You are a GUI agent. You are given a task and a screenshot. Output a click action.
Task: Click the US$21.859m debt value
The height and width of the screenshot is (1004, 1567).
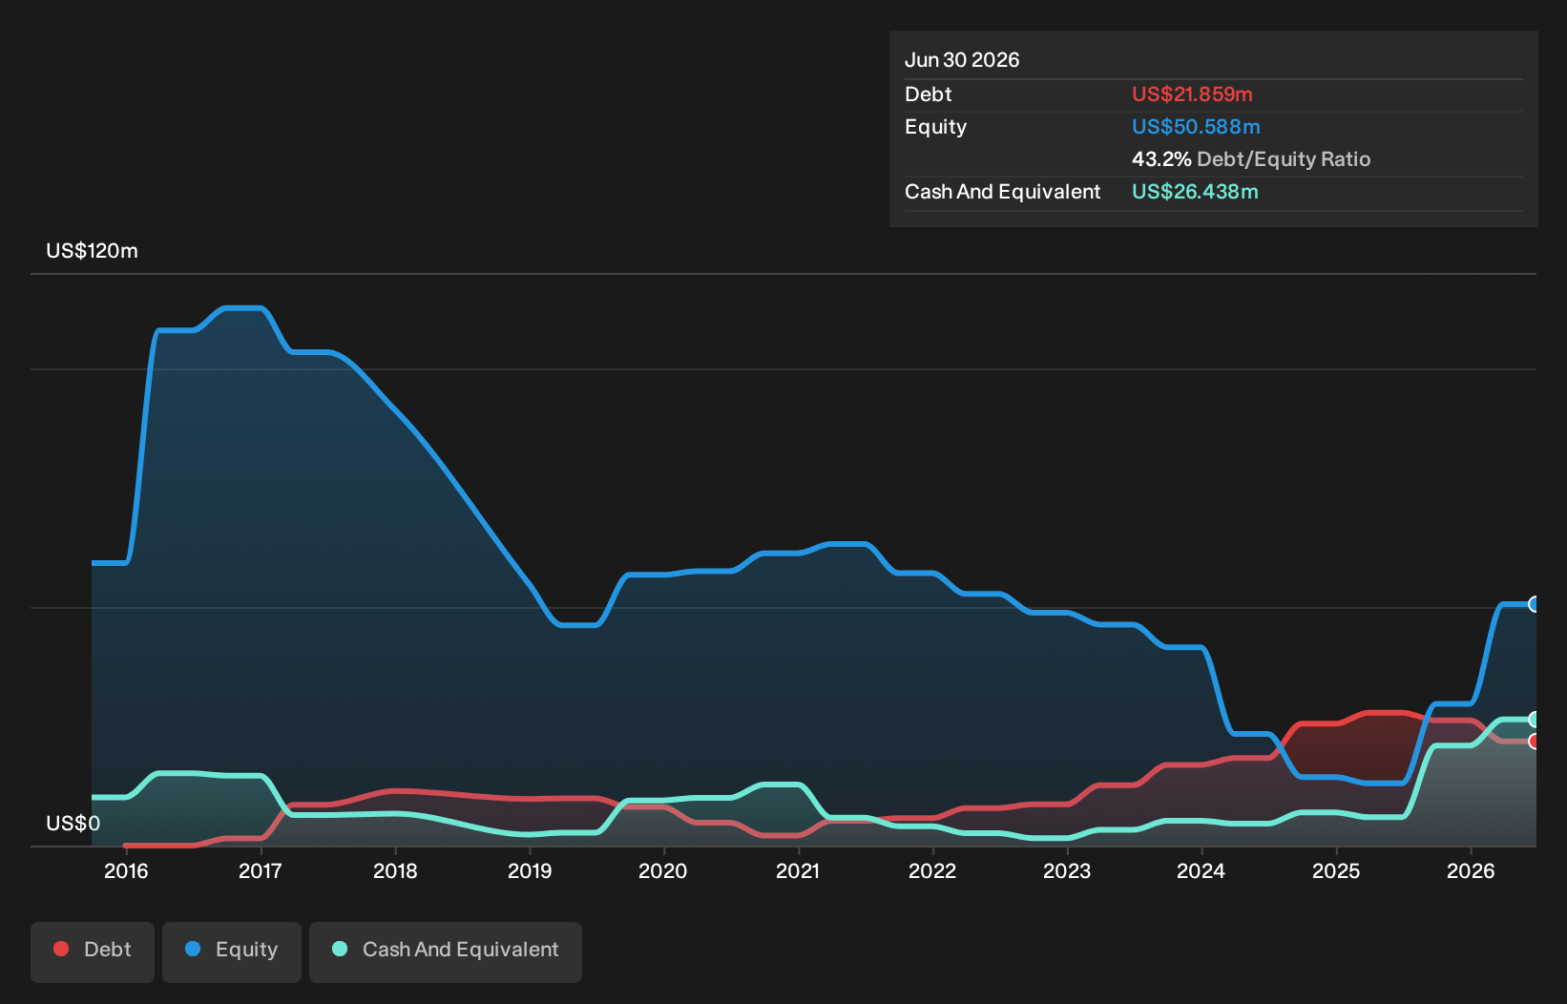tap(1192, 94)
